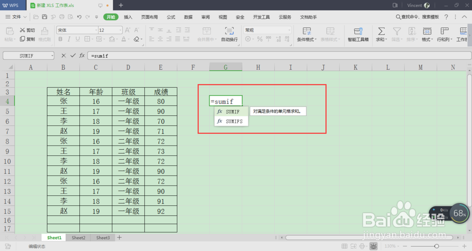Expand the borders dropdown arrow

(93, 40)
